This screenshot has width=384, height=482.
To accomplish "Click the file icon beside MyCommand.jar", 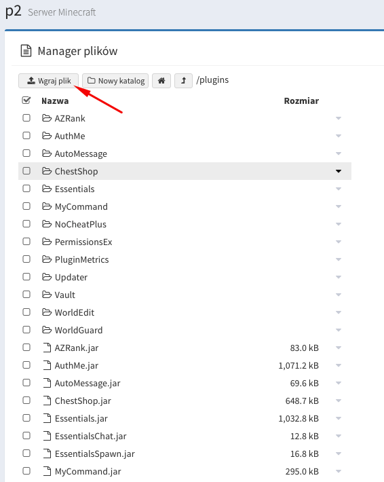I will pyautogui.click(x=47, y=471).
